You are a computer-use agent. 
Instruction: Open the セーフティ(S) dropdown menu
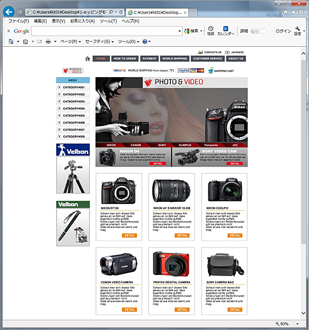100,42
